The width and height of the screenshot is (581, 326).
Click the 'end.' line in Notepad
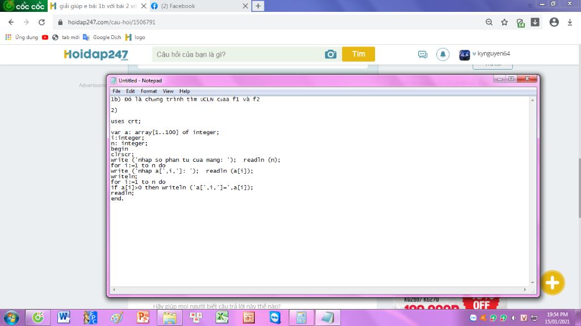pyautogui.click(x=117, y=199)
